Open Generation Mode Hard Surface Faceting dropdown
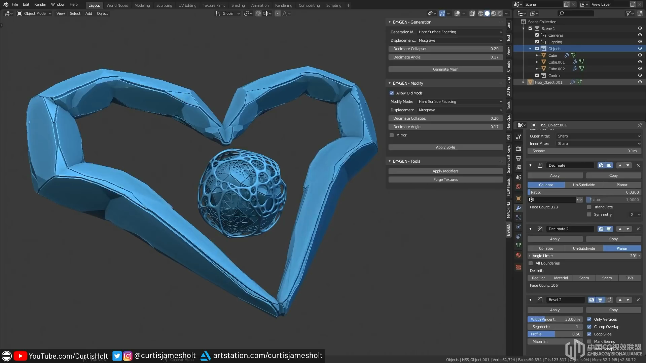The width and height of the screenshot is (646, 363). [460, 32]
